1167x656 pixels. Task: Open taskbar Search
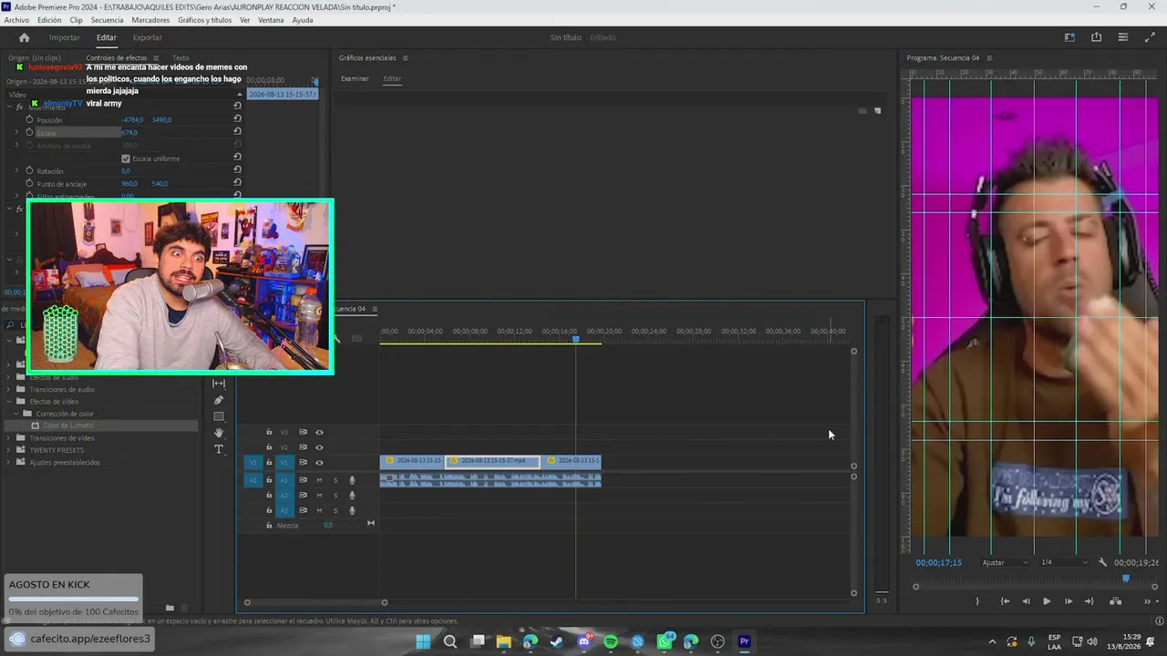[x=449, y=641]
